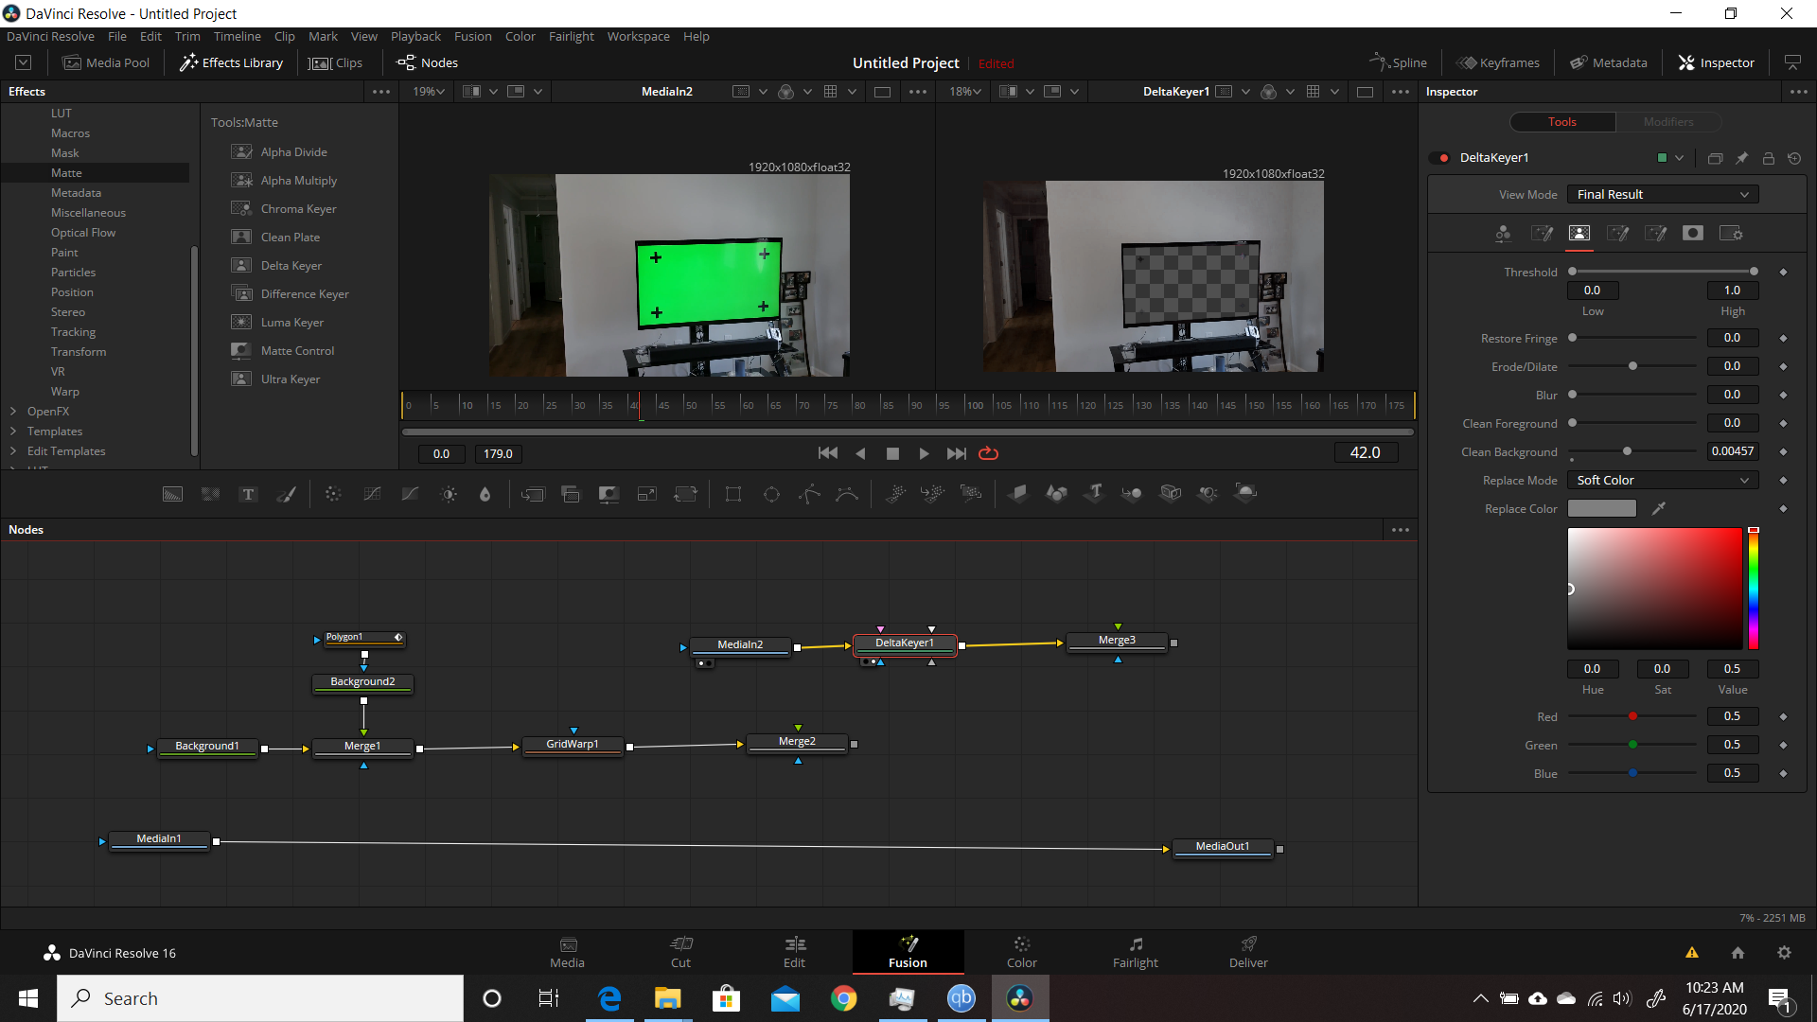1817x1022 pixels.
Task: Select the Merge3 node in node graph
Action: (x=1117, y=642)
